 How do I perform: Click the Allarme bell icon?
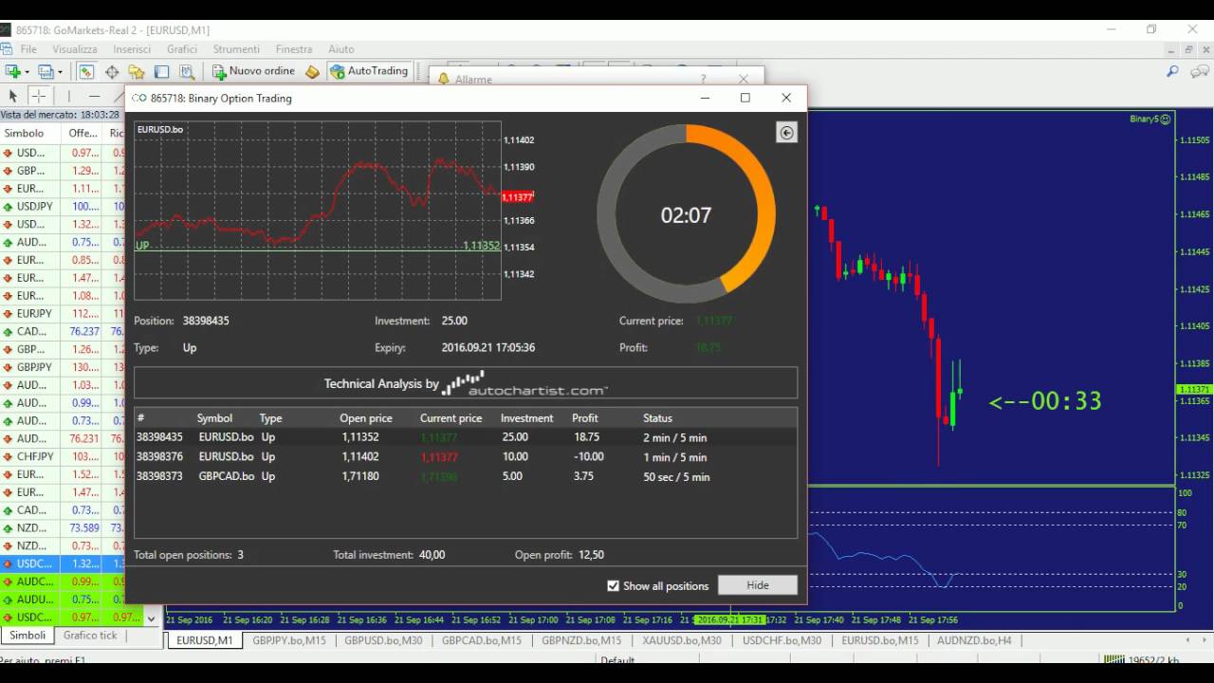[443, 80]
